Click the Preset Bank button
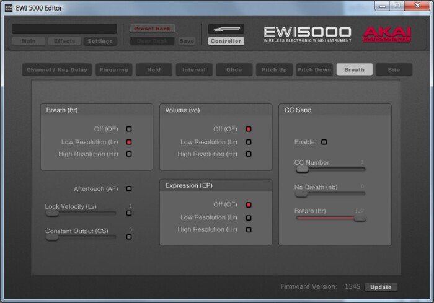 click(153, 29)
